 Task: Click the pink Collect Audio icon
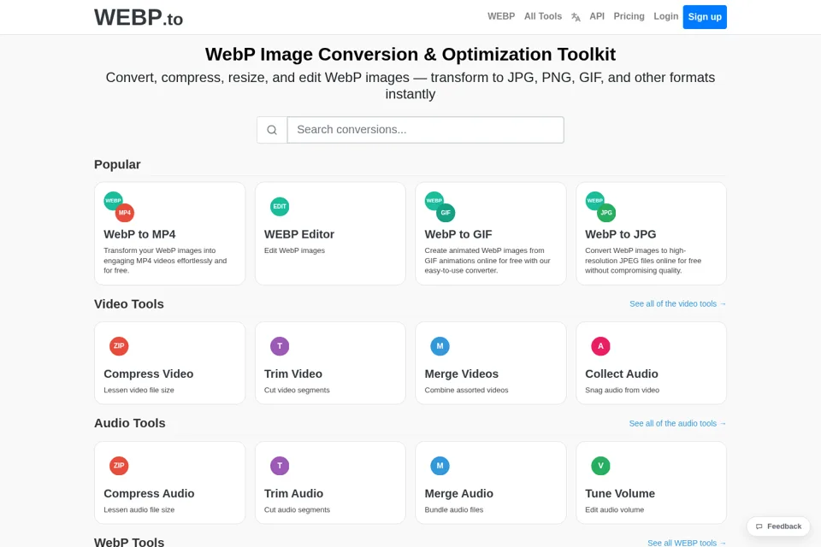[600, 346]
